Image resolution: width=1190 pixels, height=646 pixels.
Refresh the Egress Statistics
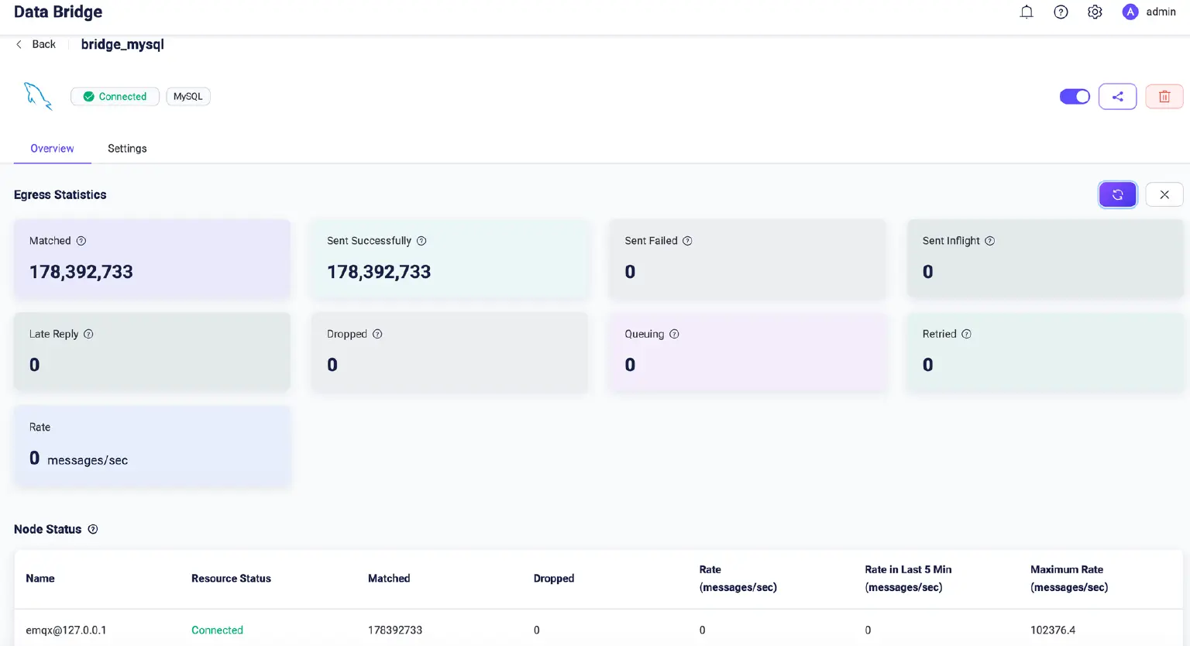[x=1117, y=194]
